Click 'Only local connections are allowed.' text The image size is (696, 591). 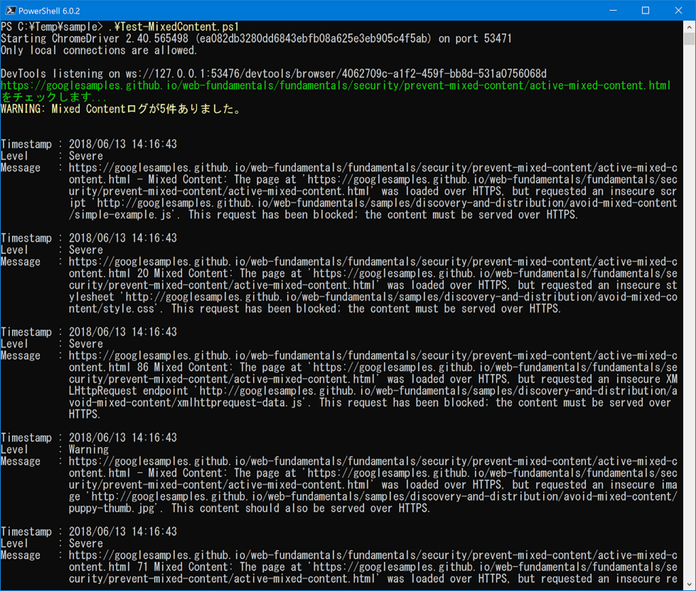(99, 50)
